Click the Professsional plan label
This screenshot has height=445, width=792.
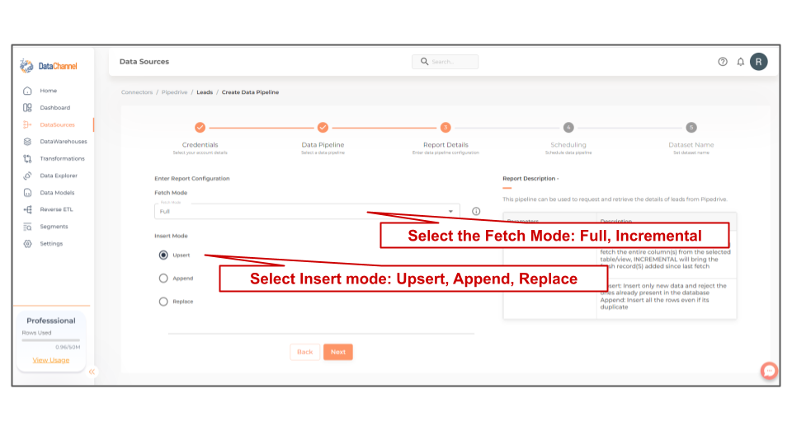coord(51,321)
